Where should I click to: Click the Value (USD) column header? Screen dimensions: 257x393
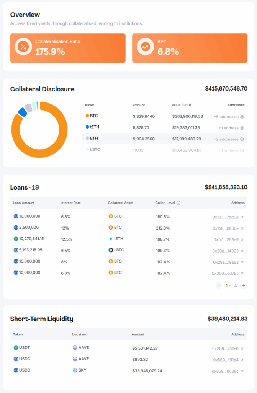(x=181, y=105)
